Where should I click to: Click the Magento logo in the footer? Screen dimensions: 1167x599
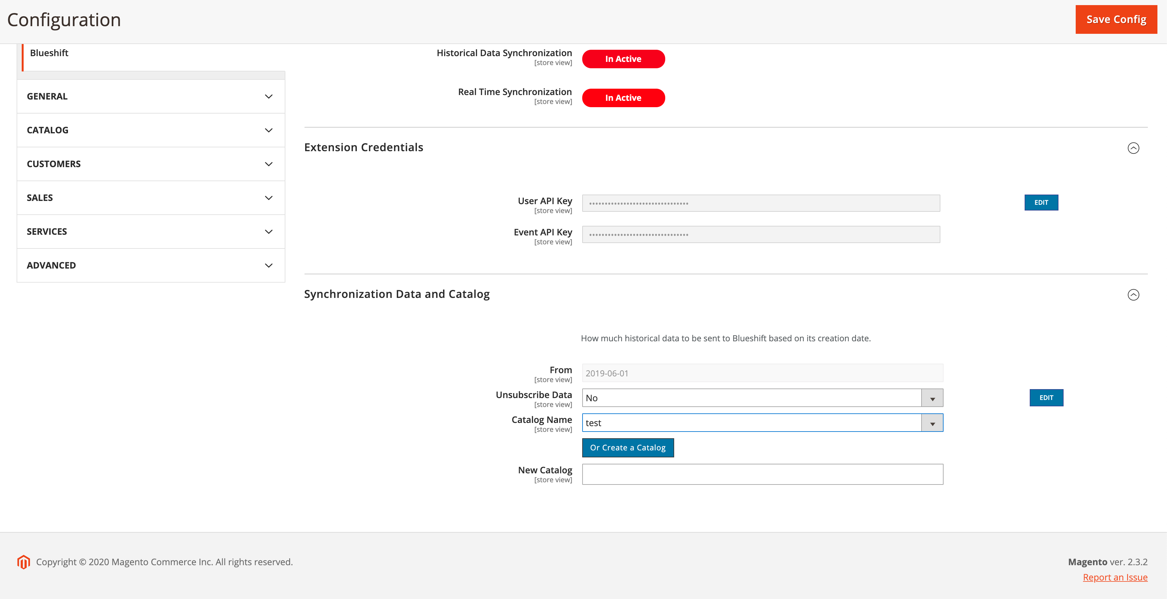[x=24, y=562]
